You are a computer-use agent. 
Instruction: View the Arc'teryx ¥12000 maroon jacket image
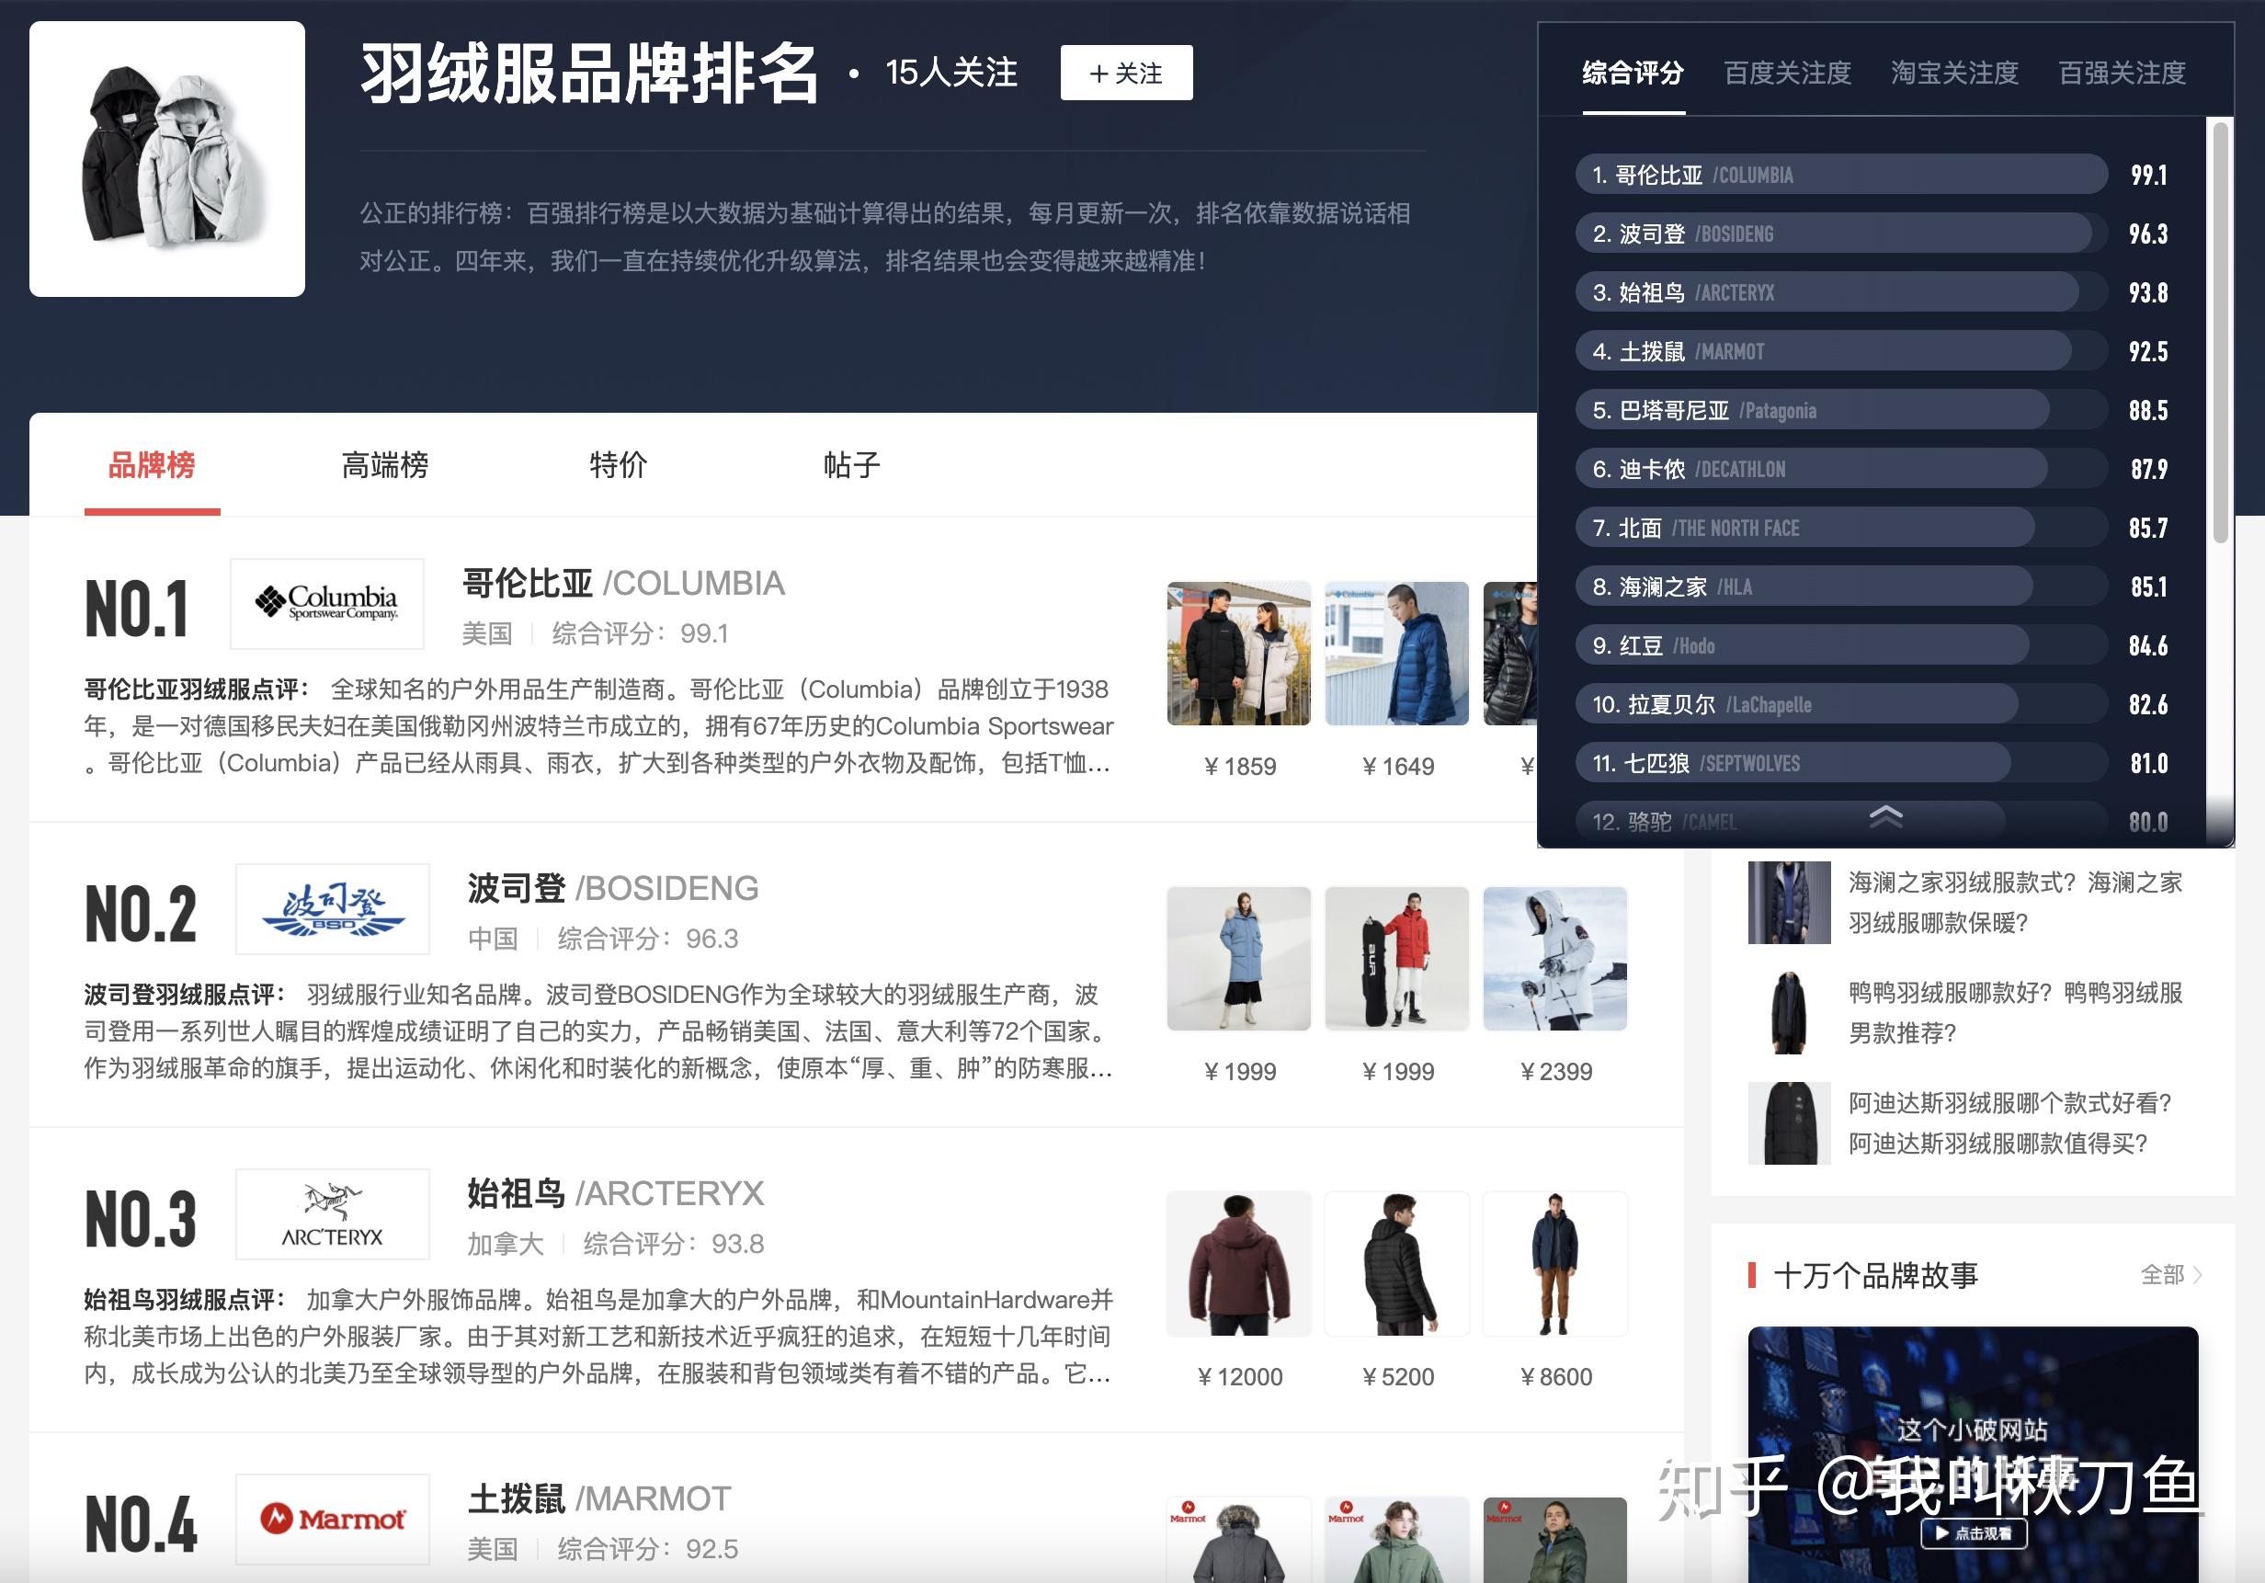(x=1239, y=1263)
